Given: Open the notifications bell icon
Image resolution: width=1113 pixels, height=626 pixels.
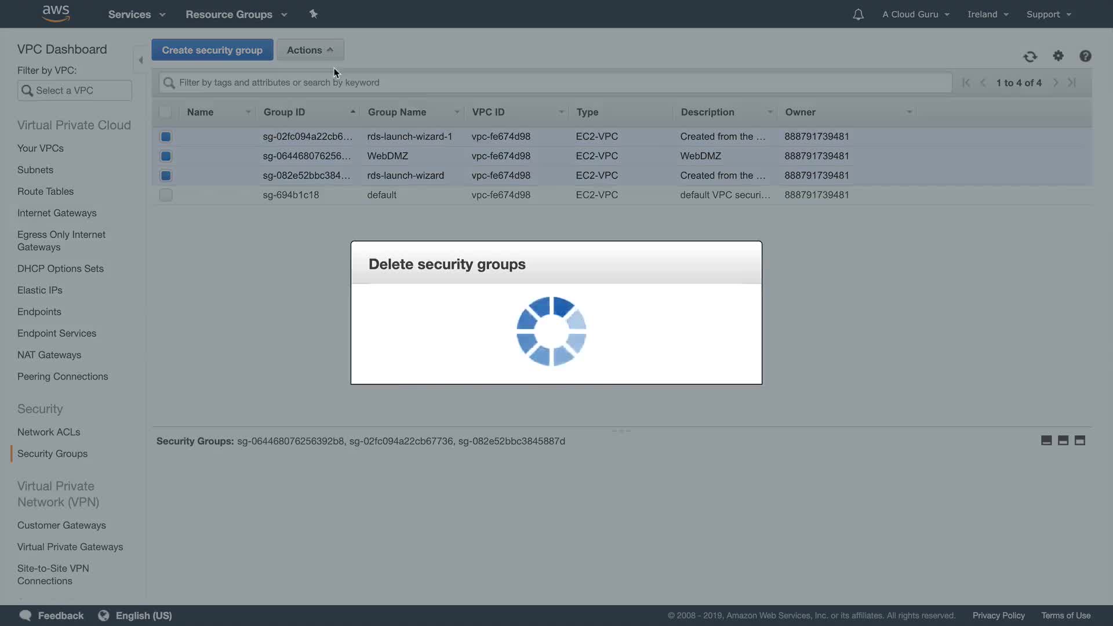Looking at the screenshot, I should (x=858, y=14).
